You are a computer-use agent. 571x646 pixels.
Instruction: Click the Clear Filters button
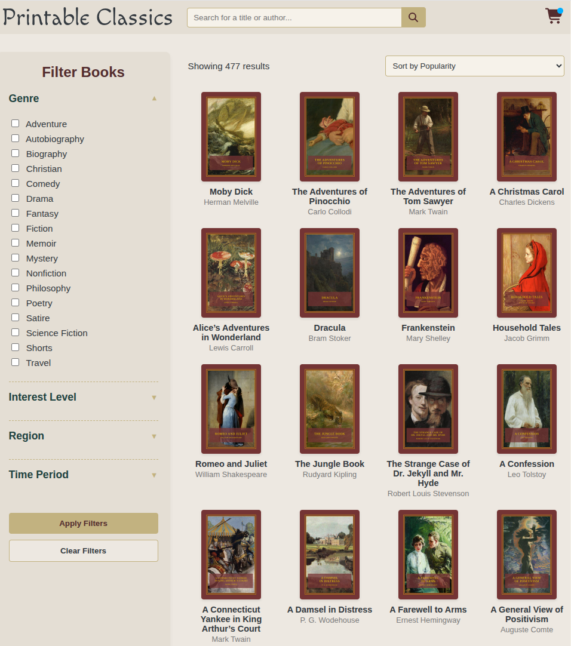coord(83,550)
